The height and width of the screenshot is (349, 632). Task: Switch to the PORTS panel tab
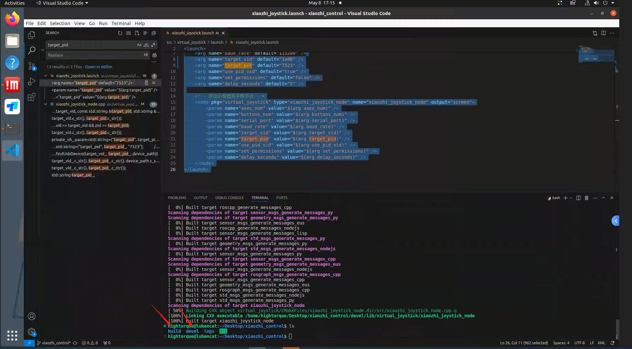(282, 198)
